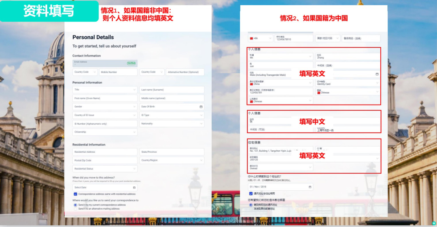This screenshot has width=437, height=227.
Task: Select Send it to an alternative mailing address
Action: [75, 209]
